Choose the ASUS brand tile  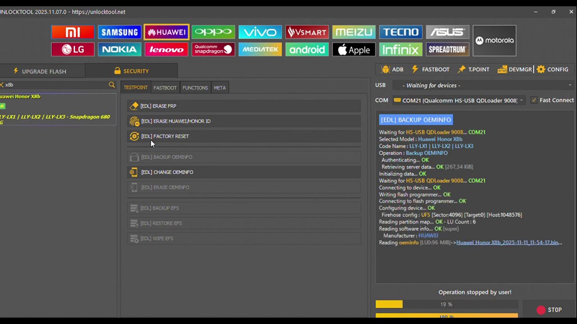(448, 32)
